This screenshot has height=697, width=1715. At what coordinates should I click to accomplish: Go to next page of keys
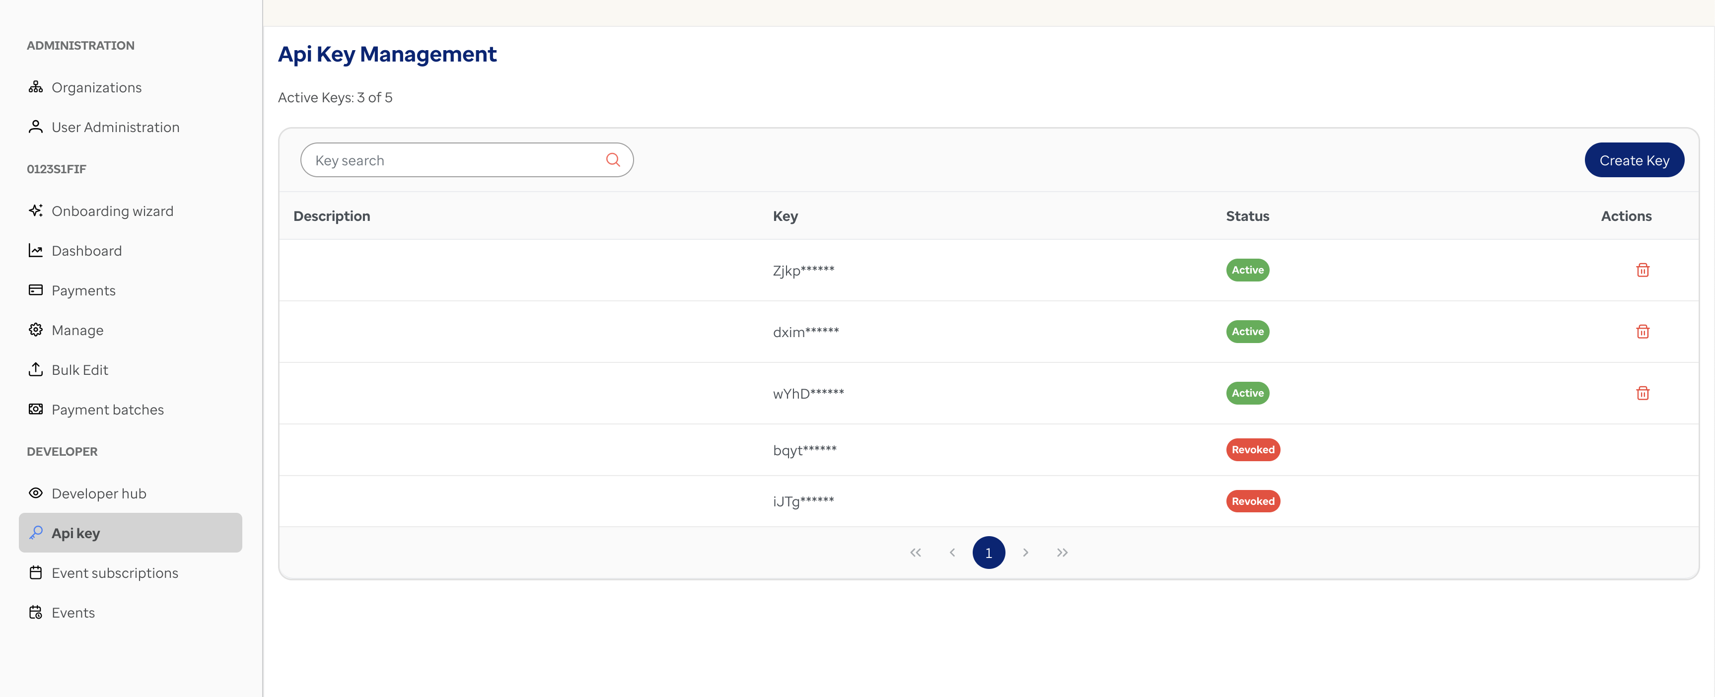[1025, 553]
